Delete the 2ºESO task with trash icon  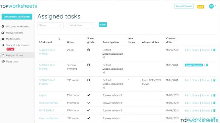click(214, 50)
